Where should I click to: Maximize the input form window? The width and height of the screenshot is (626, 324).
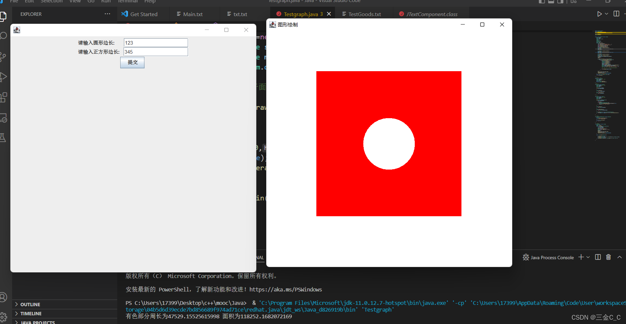(x=226, y=30)
